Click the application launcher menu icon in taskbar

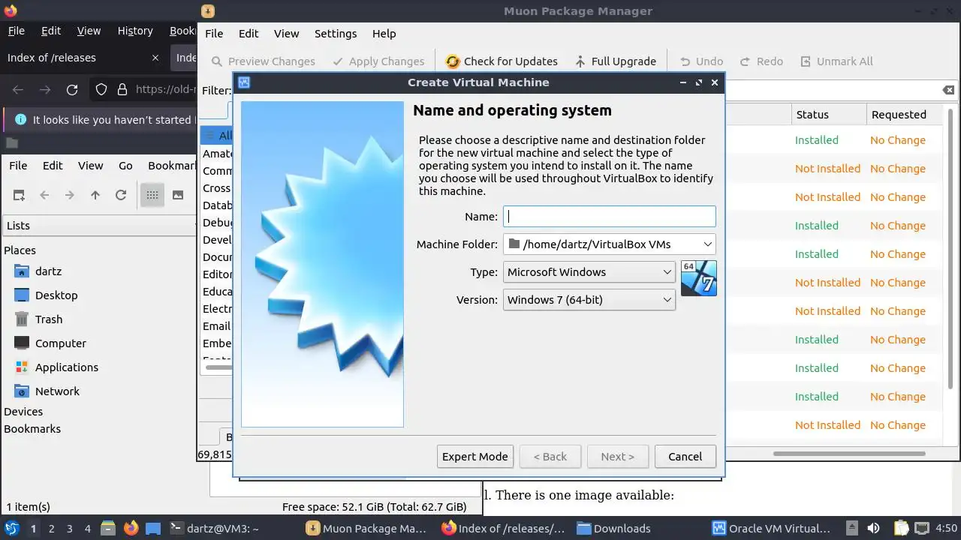coord(12,528)
